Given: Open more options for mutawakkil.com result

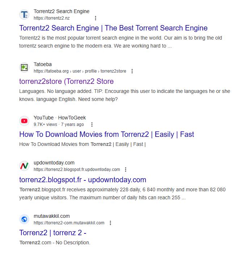Looking at the screenshot, I should tap(110, 223).
